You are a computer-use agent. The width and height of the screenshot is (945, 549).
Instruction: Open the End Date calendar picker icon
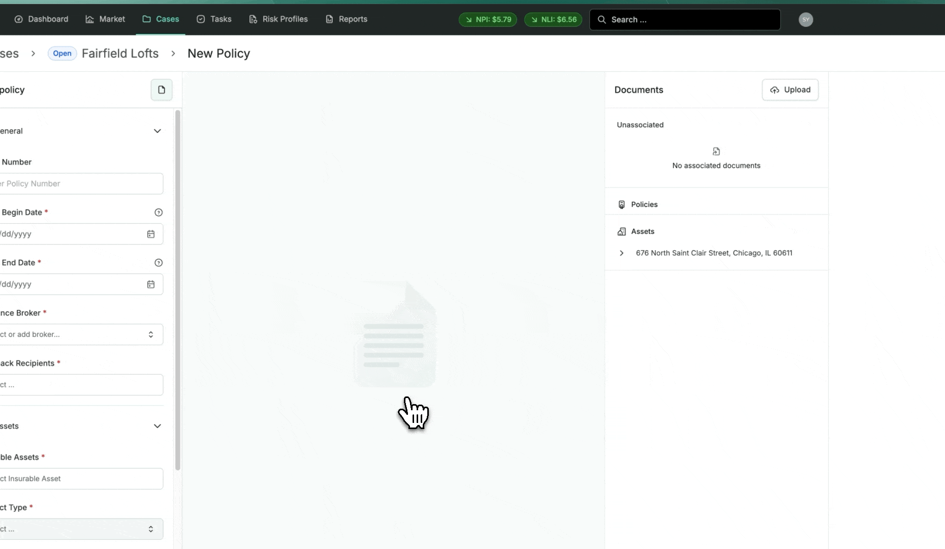coord(151,285)
